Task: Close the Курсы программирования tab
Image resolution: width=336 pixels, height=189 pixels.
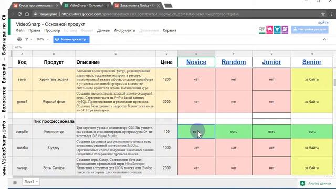Action: coord(57,6)
